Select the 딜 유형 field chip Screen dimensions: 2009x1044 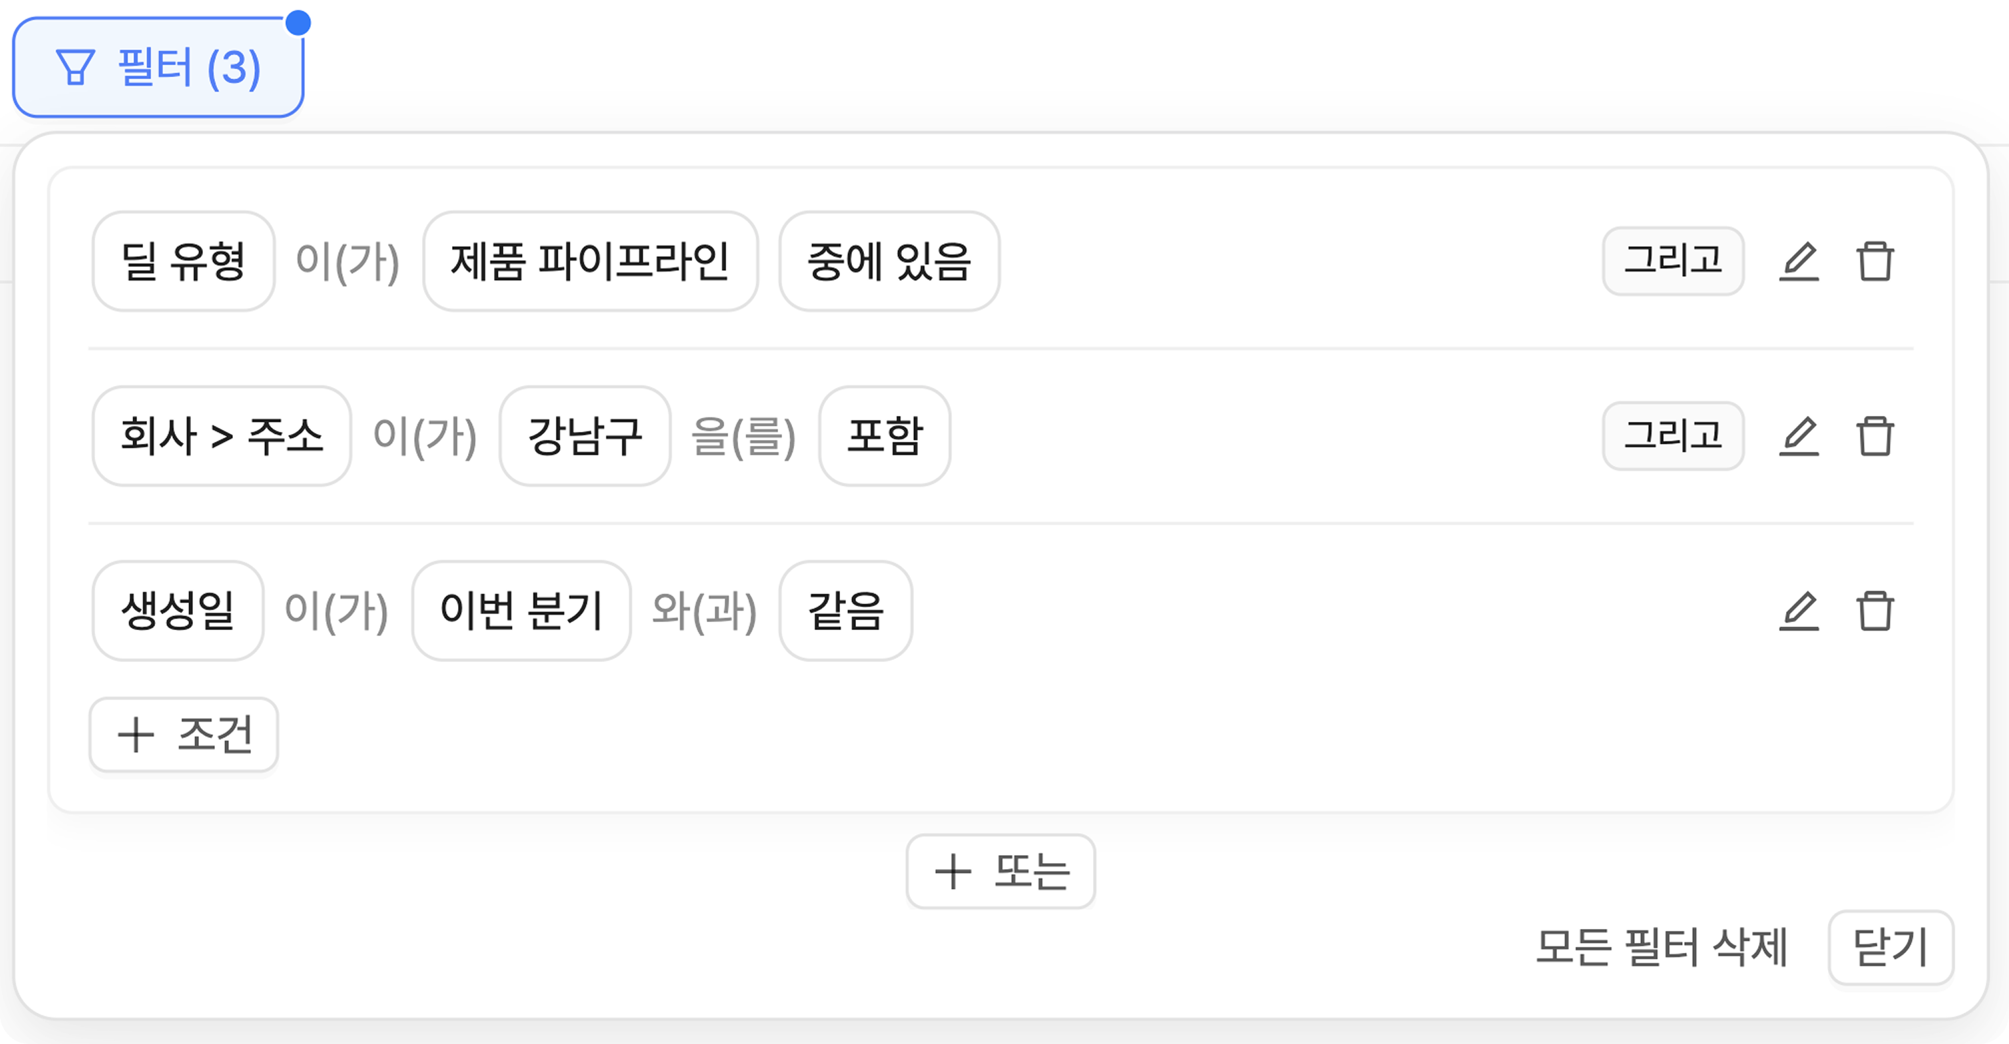tap(183, 261)
